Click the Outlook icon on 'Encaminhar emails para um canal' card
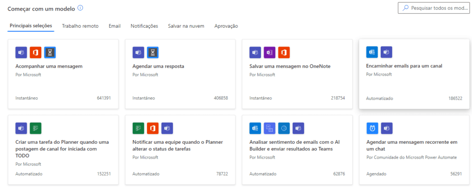 372,52
